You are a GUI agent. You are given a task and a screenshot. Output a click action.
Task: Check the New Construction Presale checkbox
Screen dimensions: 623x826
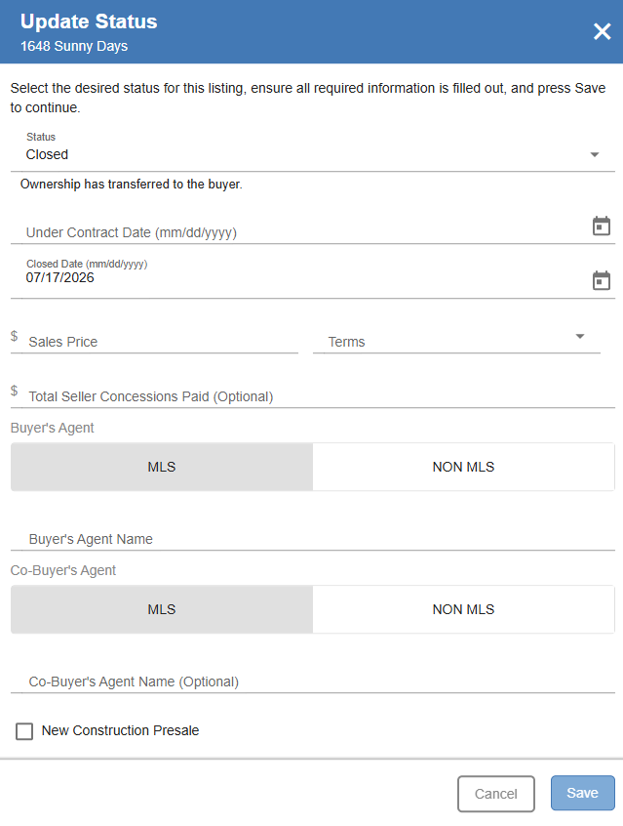tap(24, 731)
